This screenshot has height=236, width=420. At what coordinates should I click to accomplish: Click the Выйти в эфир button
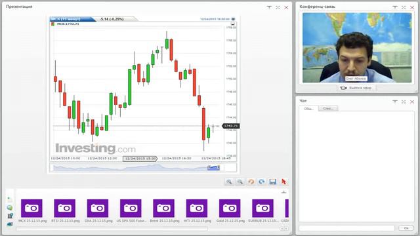click(x=356, y=88)
